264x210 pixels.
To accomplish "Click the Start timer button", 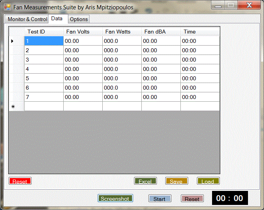I will coord(160,199).
